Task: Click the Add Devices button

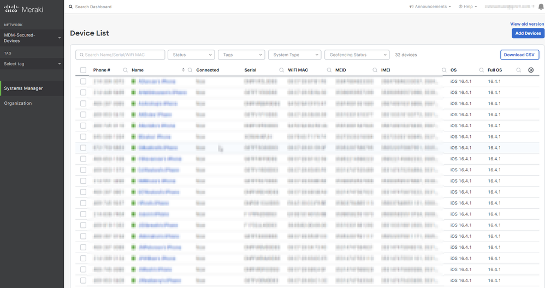Action: point(528,33)
